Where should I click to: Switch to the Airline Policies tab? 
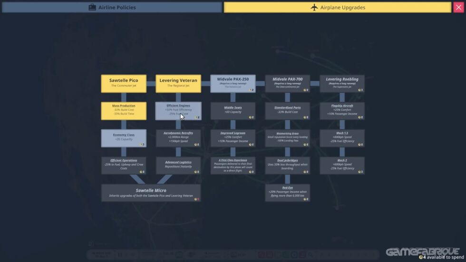point(112,8)
